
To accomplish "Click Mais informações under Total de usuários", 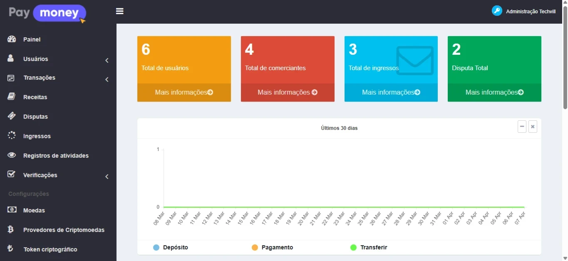I will coord(184,92).
